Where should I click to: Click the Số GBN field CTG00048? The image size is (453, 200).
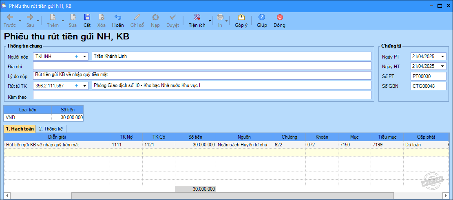[x=429, y=86]
